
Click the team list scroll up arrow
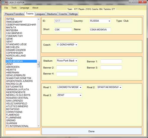(x=38, y=19)
